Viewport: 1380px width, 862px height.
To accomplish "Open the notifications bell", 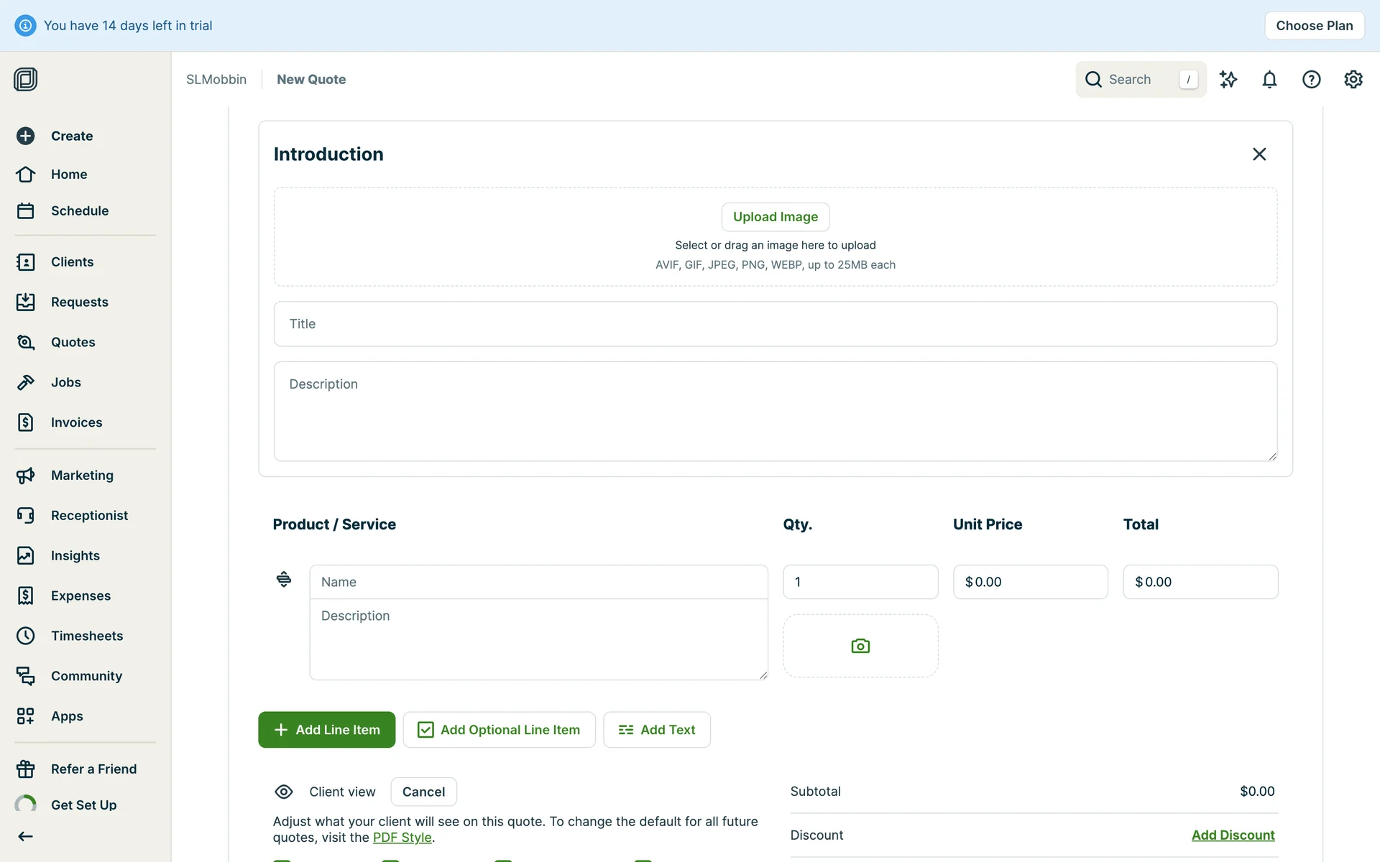I will [x=1269, y=79].
